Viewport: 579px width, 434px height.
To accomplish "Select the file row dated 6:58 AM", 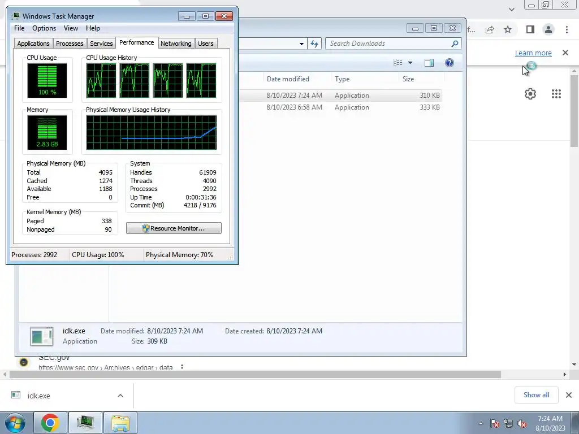I will 340,107.
